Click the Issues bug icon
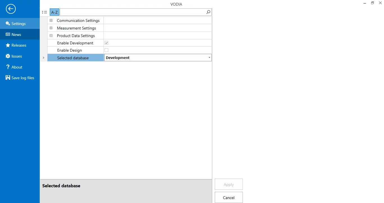The width and height of the screenshot is (384, 203). pyautogui.click(x=8, y=56)
